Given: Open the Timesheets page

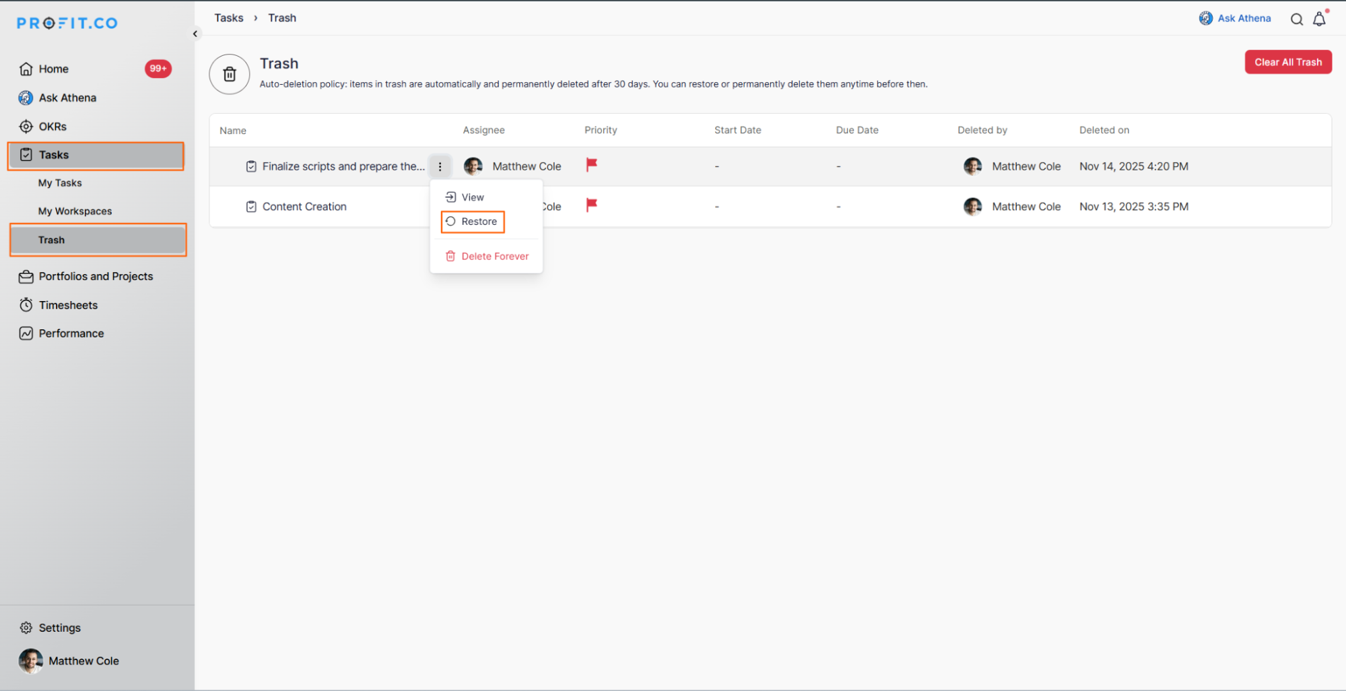Looking at the screenshot, I should 67,305.
